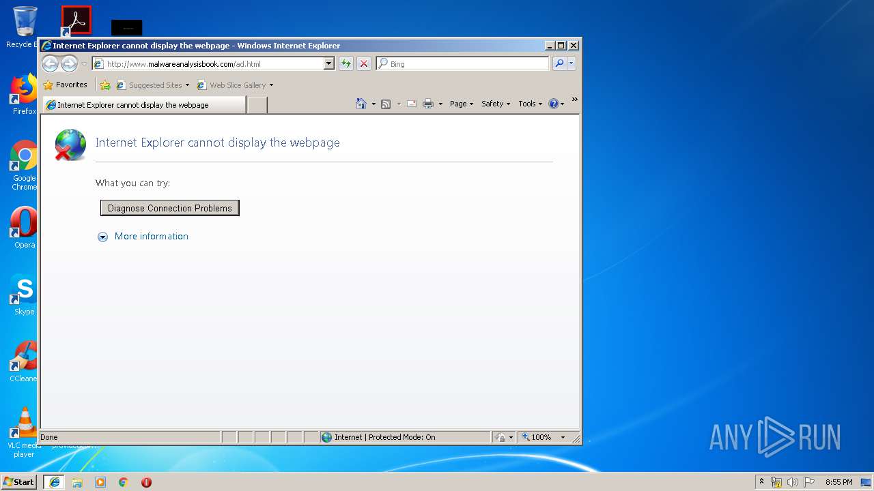The image size is (874, 491).
Task: Click the Opera taskbar icon
Action: [x=146, y=482]
